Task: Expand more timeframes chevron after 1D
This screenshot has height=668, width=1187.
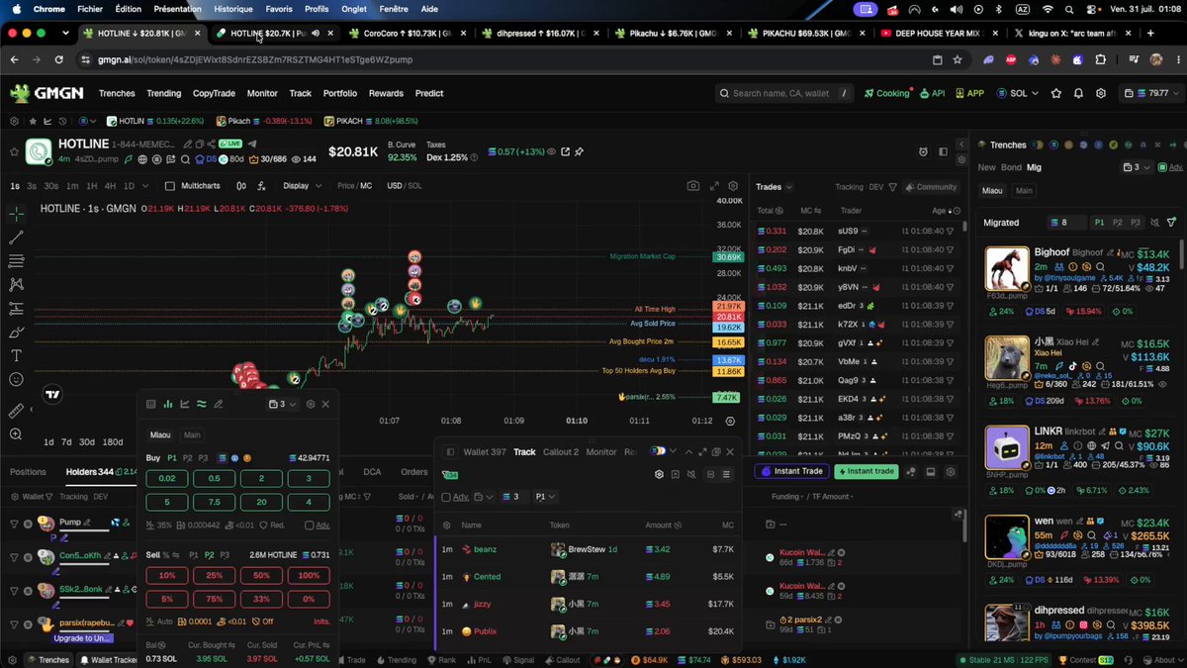Action: point(144,186)
